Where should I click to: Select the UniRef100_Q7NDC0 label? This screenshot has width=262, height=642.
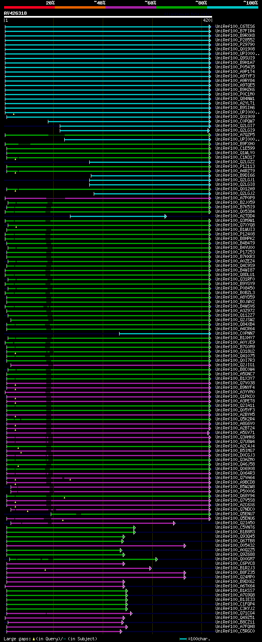(235, 509)
